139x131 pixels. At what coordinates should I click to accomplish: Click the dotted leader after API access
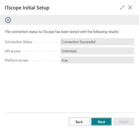tap(40, 51)
